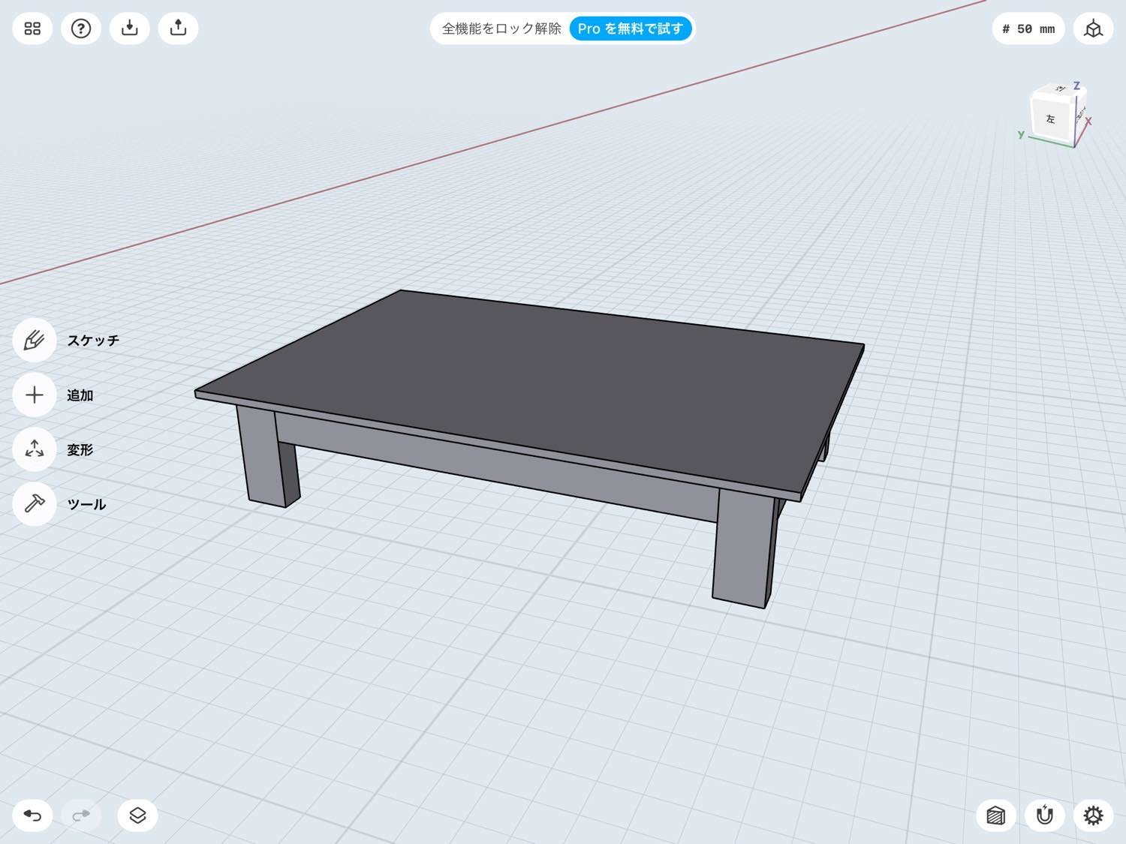Click 全機能をロック解除 label
The width and height of the screenshot is (1126, 844).
[x=501, y=29]
